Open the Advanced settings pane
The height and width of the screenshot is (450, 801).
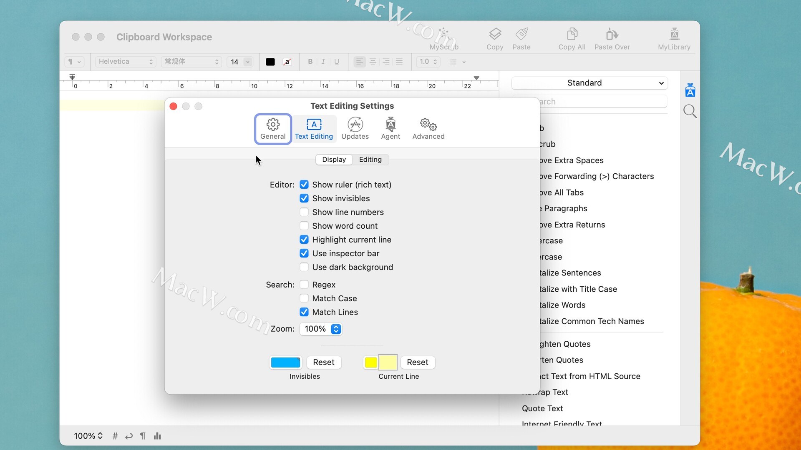click(428, 128)
